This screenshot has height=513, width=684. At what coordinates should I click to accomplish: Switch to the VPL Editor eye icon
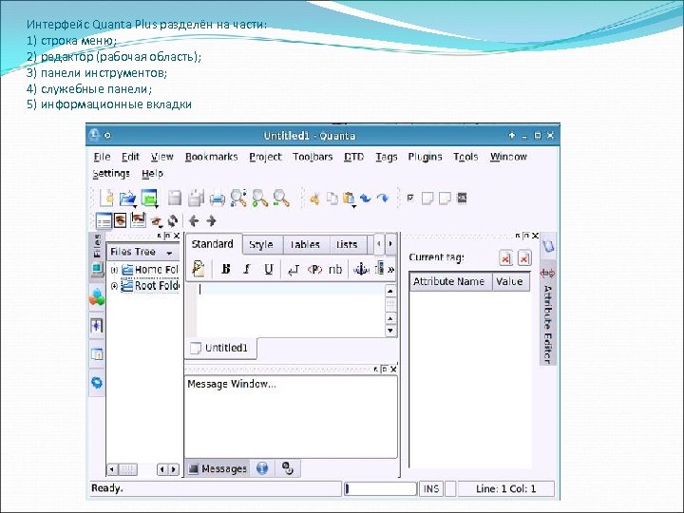tap(121, 220)
